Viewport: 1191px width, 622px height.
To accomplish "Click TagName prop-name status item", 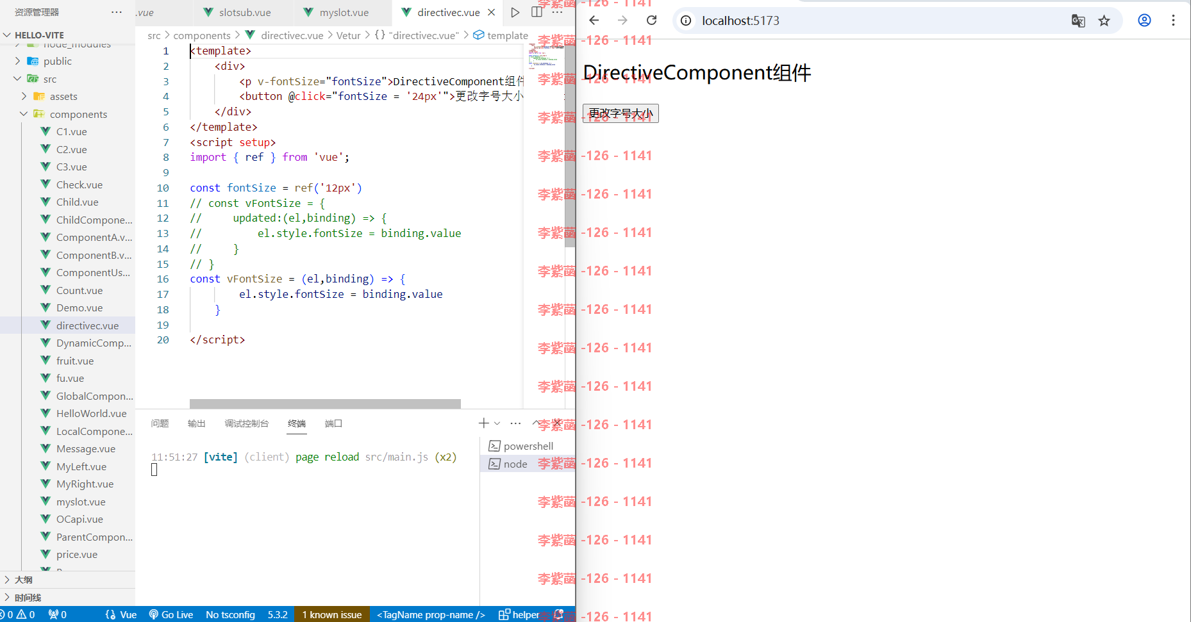I will [x=431, y=614].
